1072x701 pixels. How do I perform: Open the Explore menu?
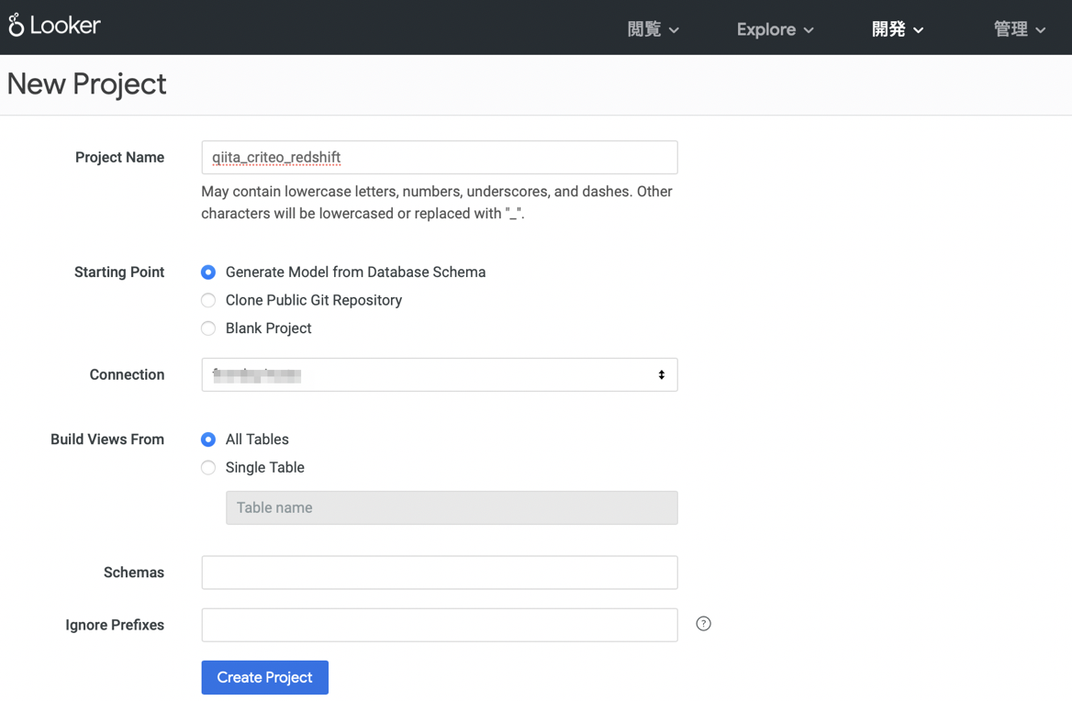tap(775, 29)
